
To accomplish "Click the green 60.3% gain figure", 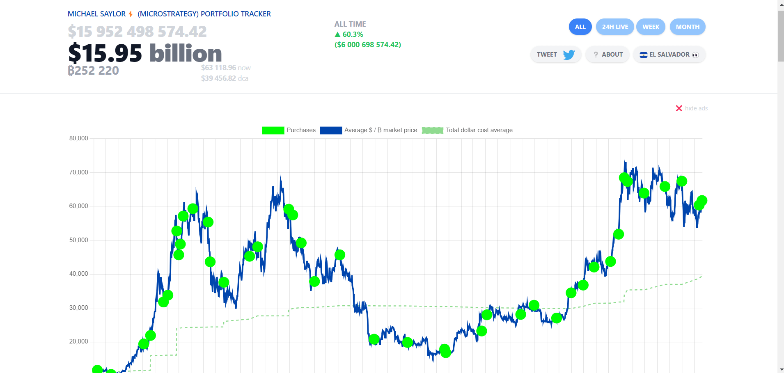I will [x=353, y=34].
